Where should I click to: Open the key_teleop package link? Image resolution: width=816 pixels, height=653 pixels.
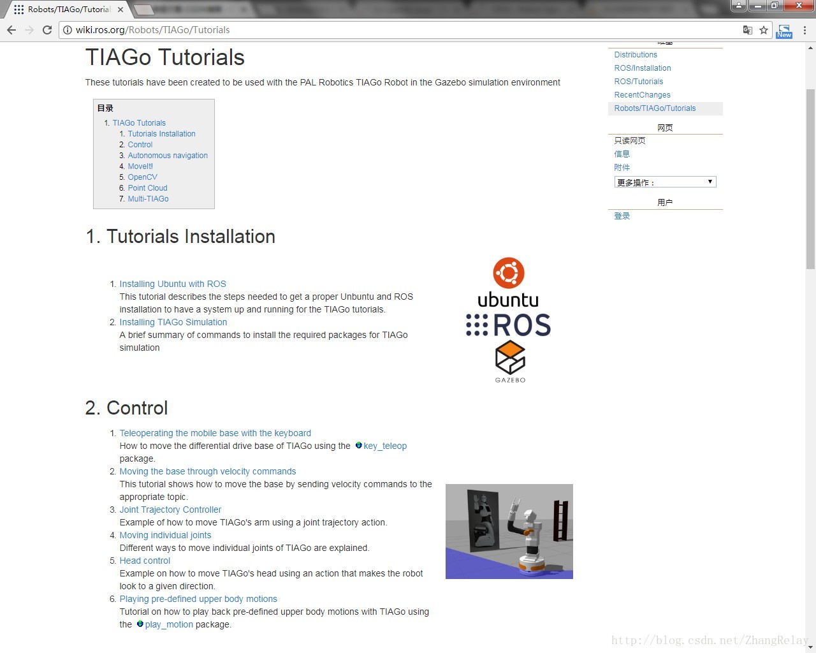(x=385, y=446)
